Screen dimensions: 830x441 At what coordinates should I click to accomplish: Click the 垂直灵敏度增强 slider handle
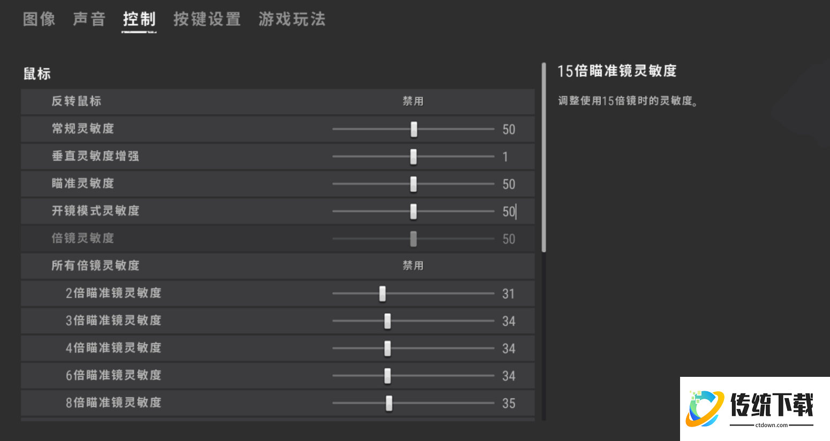(413, 157)
